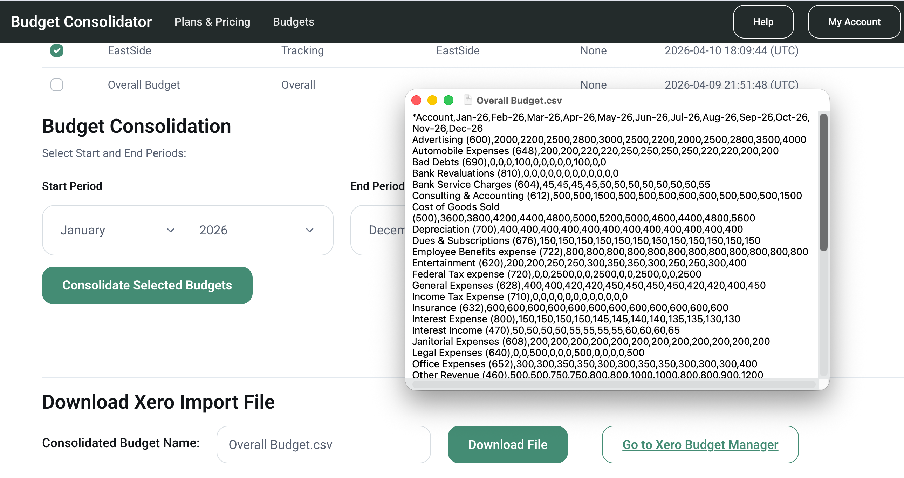Image resolution: width=904 pixels, height=478 pixels.
Task: Click the Download File button
Action: [x=507, y=444]
